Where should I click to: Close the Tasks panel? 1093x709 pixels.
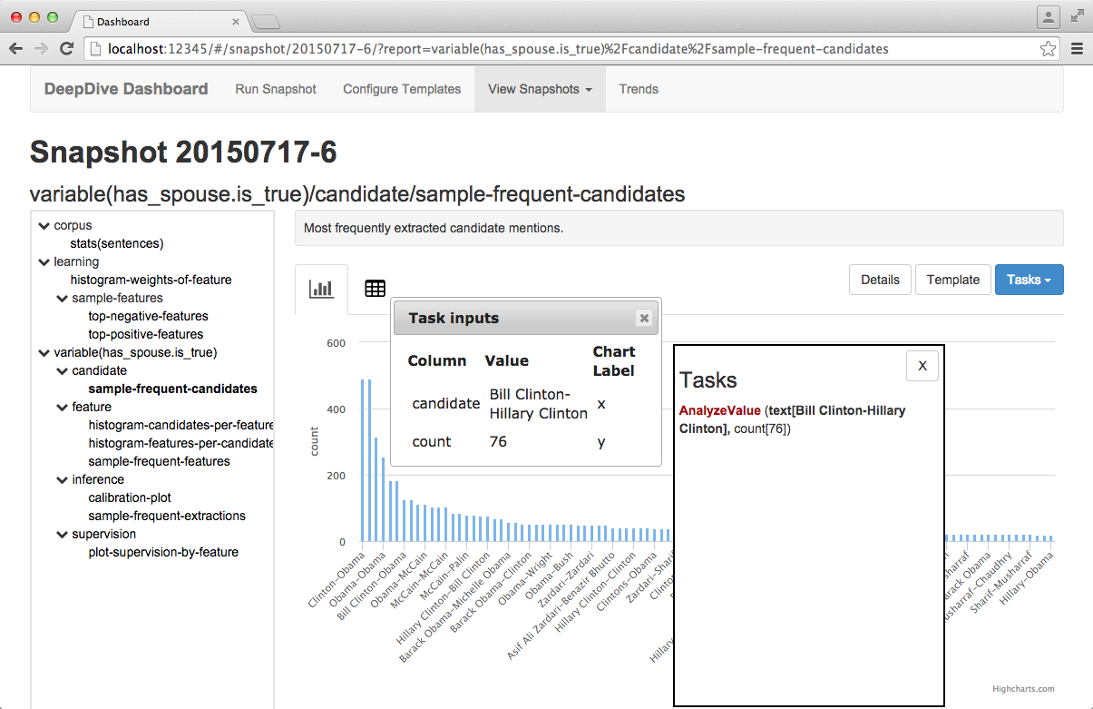(922, 366)
